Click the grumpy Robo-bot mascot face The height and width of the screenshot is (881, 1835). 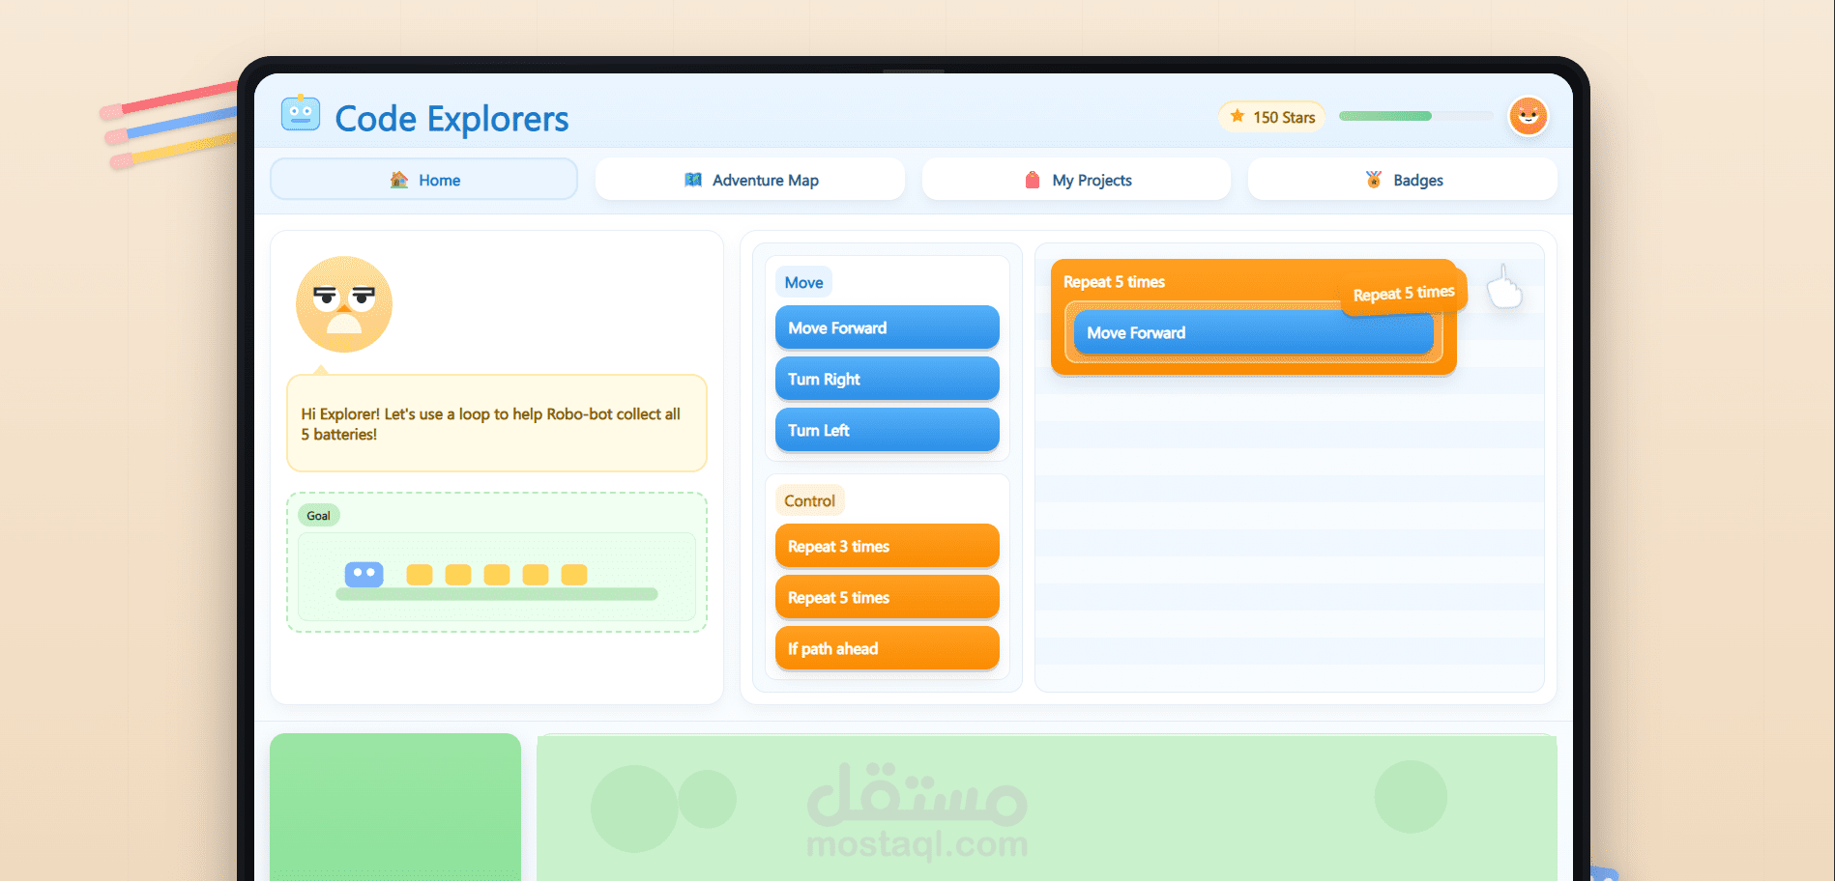(x=343, y=303)
